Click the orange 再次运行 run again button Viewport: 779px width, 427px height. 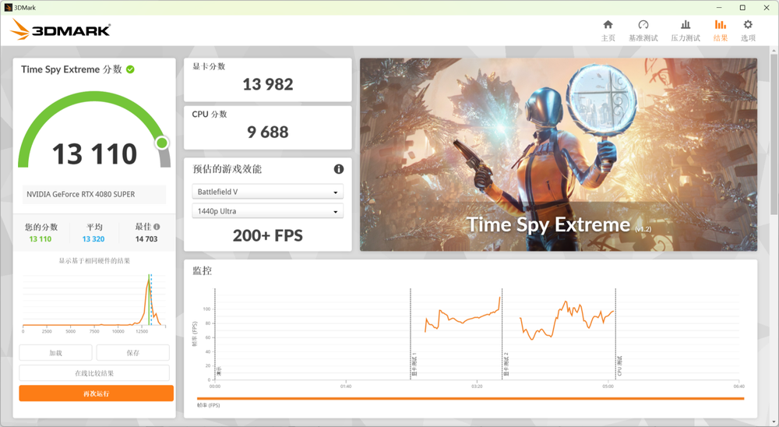click(x=97, y=393)
